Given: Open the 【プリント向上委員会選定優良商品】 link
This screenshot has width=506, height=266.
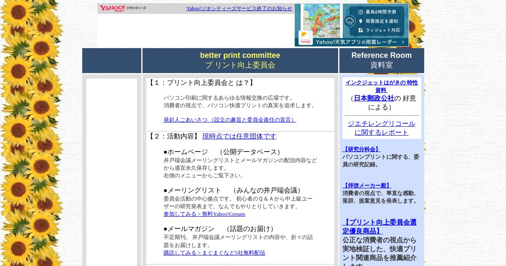Looking at the screenshot, I should click(379, 227).
